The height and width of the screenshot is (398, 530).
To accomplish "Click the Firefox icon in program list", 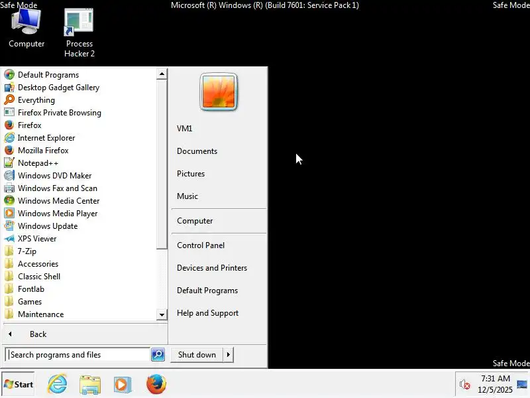I will coord(9,125).
